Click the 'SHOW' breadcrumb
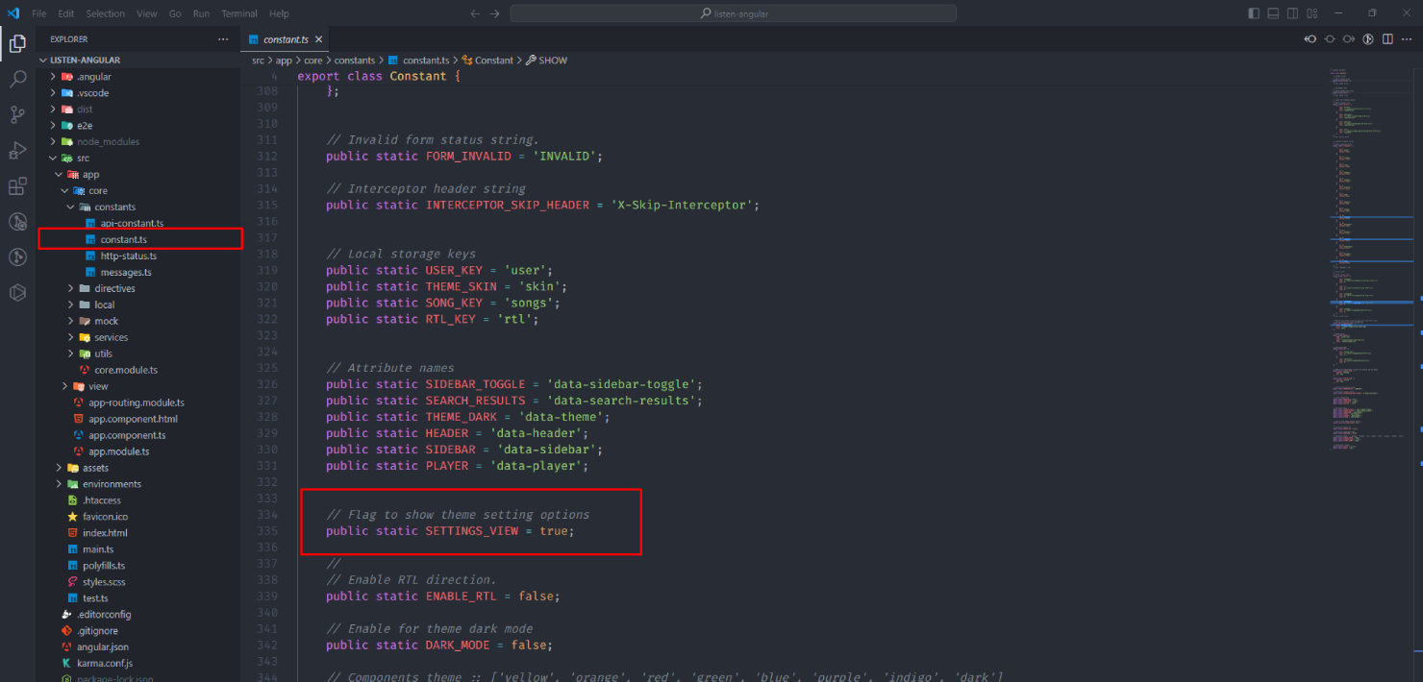This screenshot has height=682, width=1423. click(x=546, y=60)
